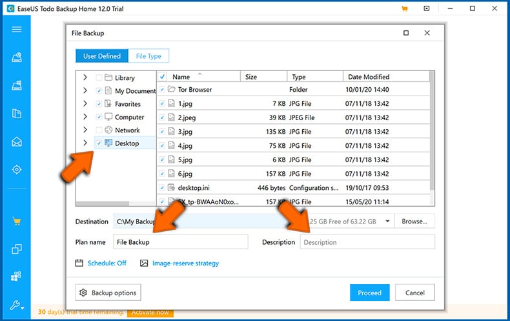Open the Tools wrench icon

16,305
